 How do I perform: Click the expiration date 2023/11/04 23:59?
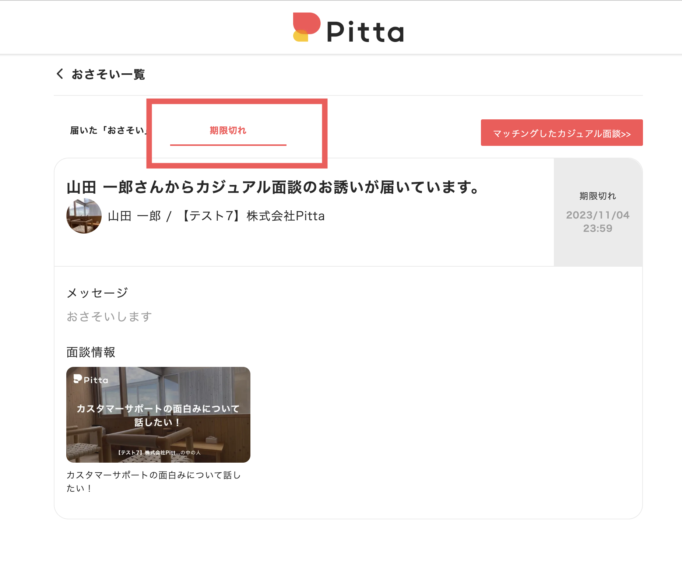click(x=597, y=221)
